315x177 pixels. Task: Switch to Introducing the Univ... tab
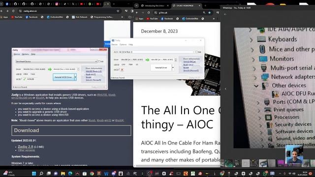155,5
